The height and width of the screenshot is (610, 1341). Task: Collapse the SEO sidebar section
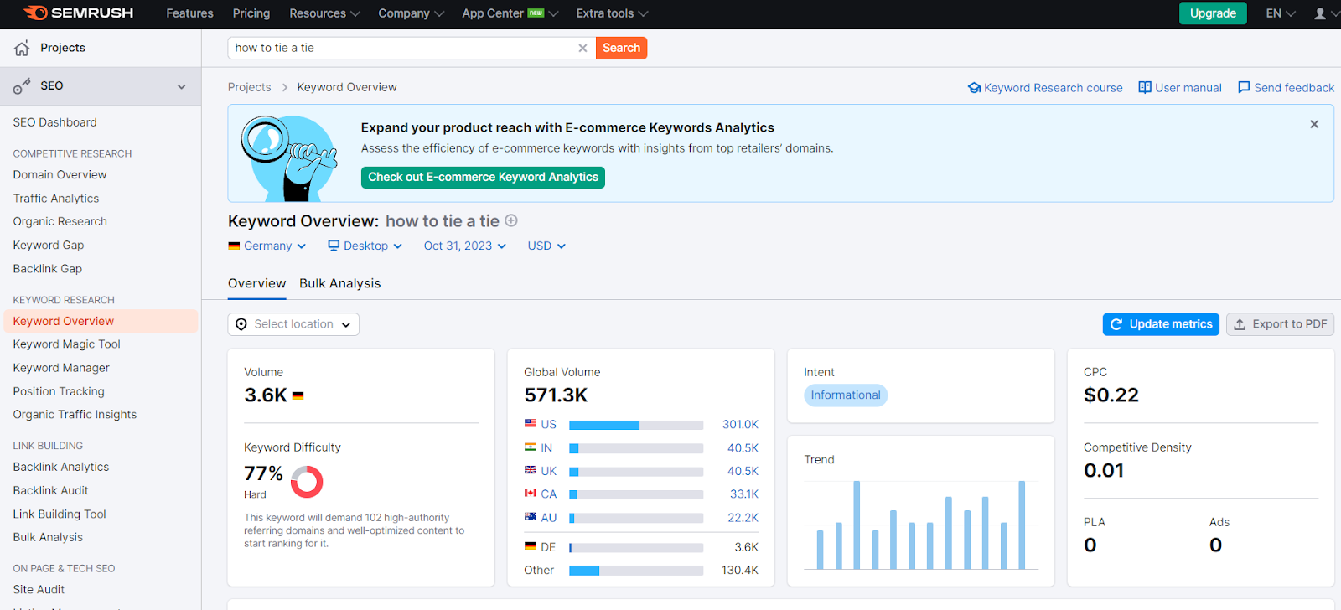click(x=182, y=86)
